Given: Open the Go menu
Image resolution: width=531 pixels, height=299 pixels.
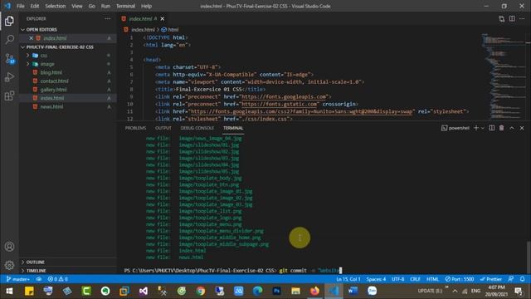Looking at the screenshot, I should [x=91, y=6].
